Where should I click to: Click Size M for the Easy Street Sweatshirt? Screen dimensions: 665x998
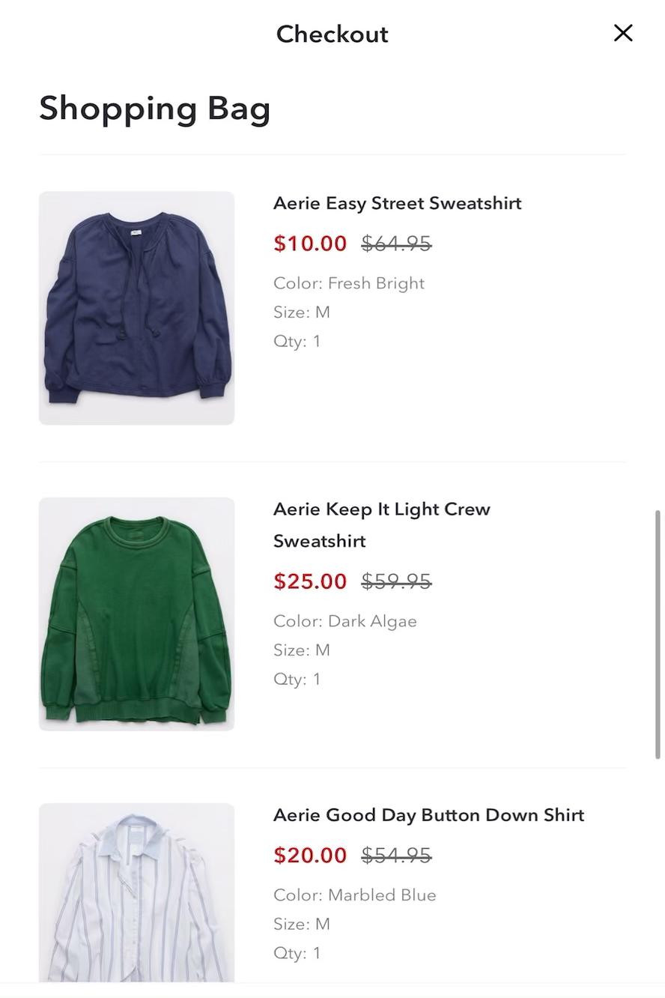pyautogui.click(x=302, y=311)
